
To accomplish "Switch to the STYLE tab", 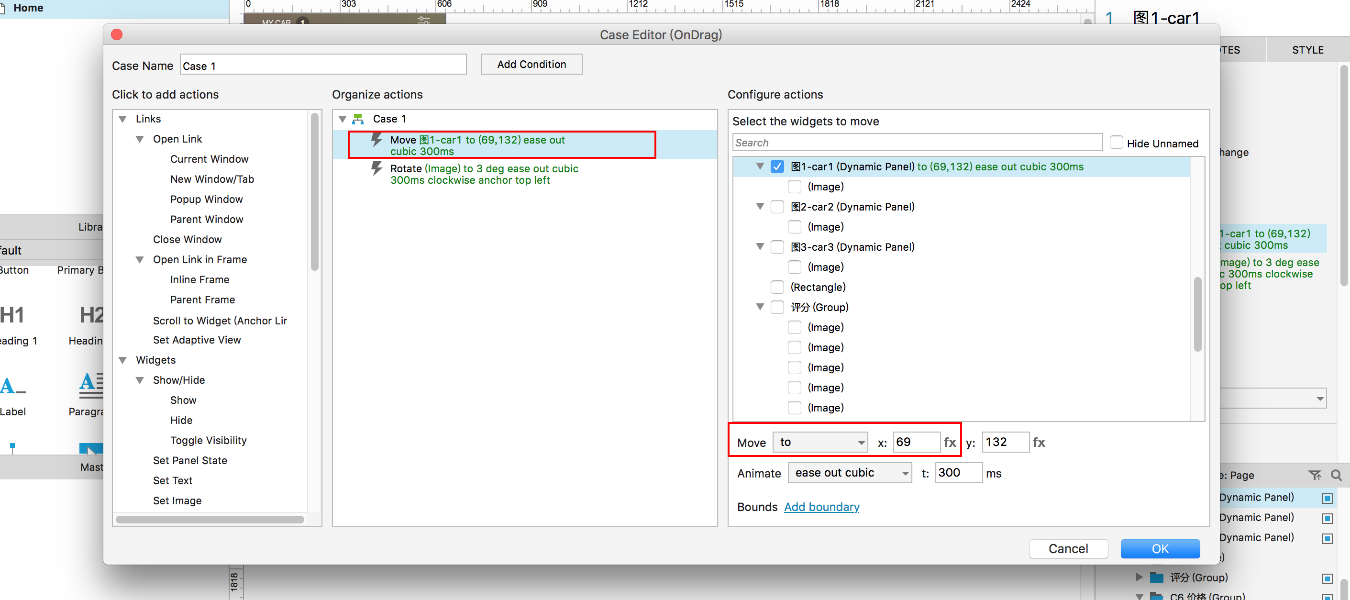I will [1307, 50].
